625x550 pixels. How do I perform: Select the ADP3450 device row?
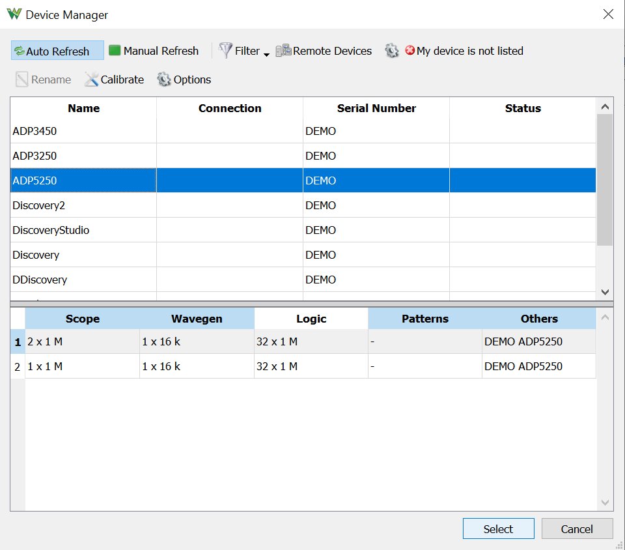pos(303,131)
